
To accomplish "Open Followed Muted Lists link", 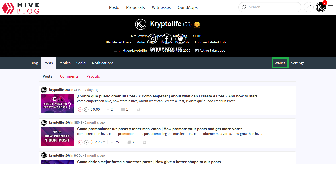I will coord(211,42).
